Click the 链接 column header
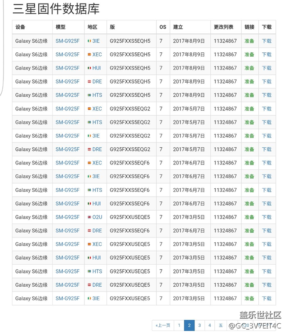This screenshot has height=336, width=286. tap(249, 27)
